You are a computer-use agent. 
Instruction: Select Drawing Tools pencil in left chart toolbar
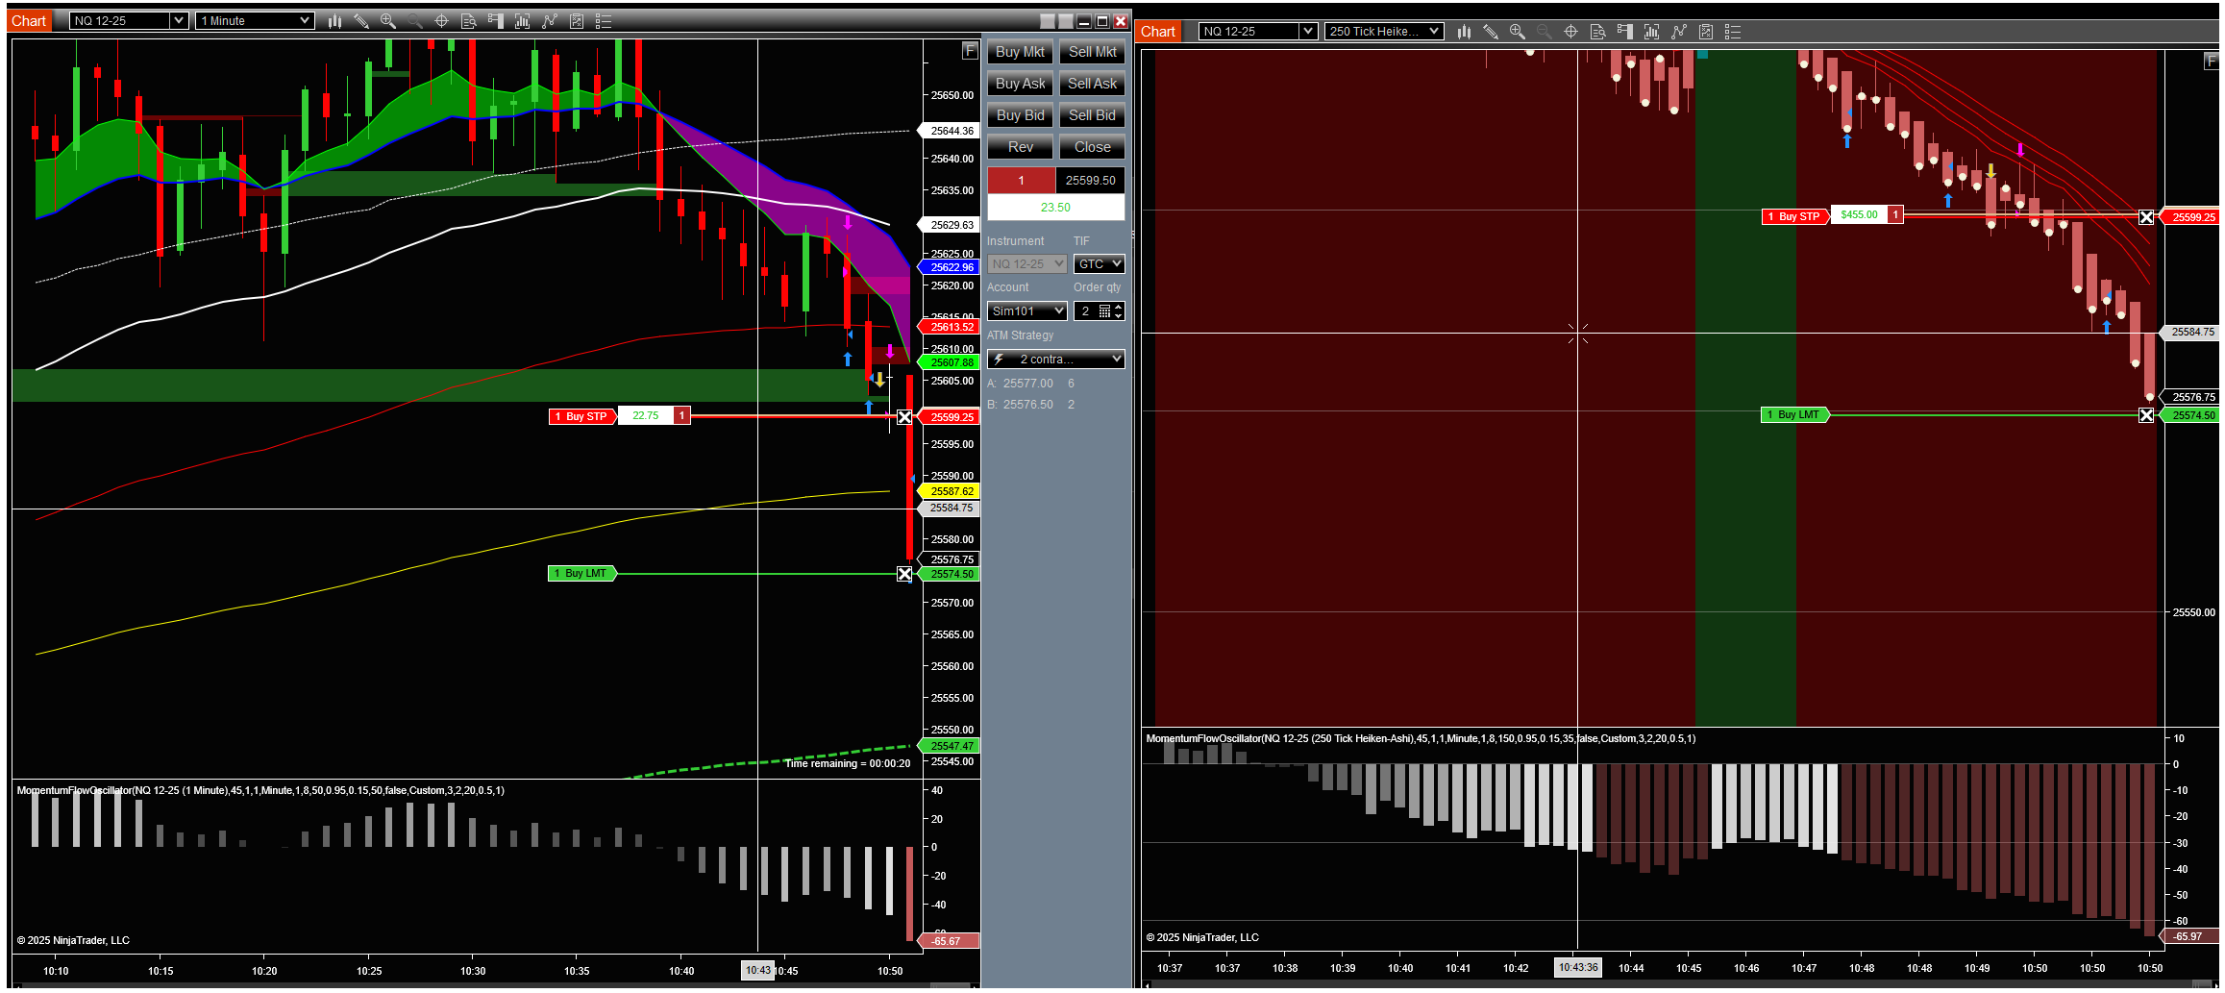click(361, 21)
